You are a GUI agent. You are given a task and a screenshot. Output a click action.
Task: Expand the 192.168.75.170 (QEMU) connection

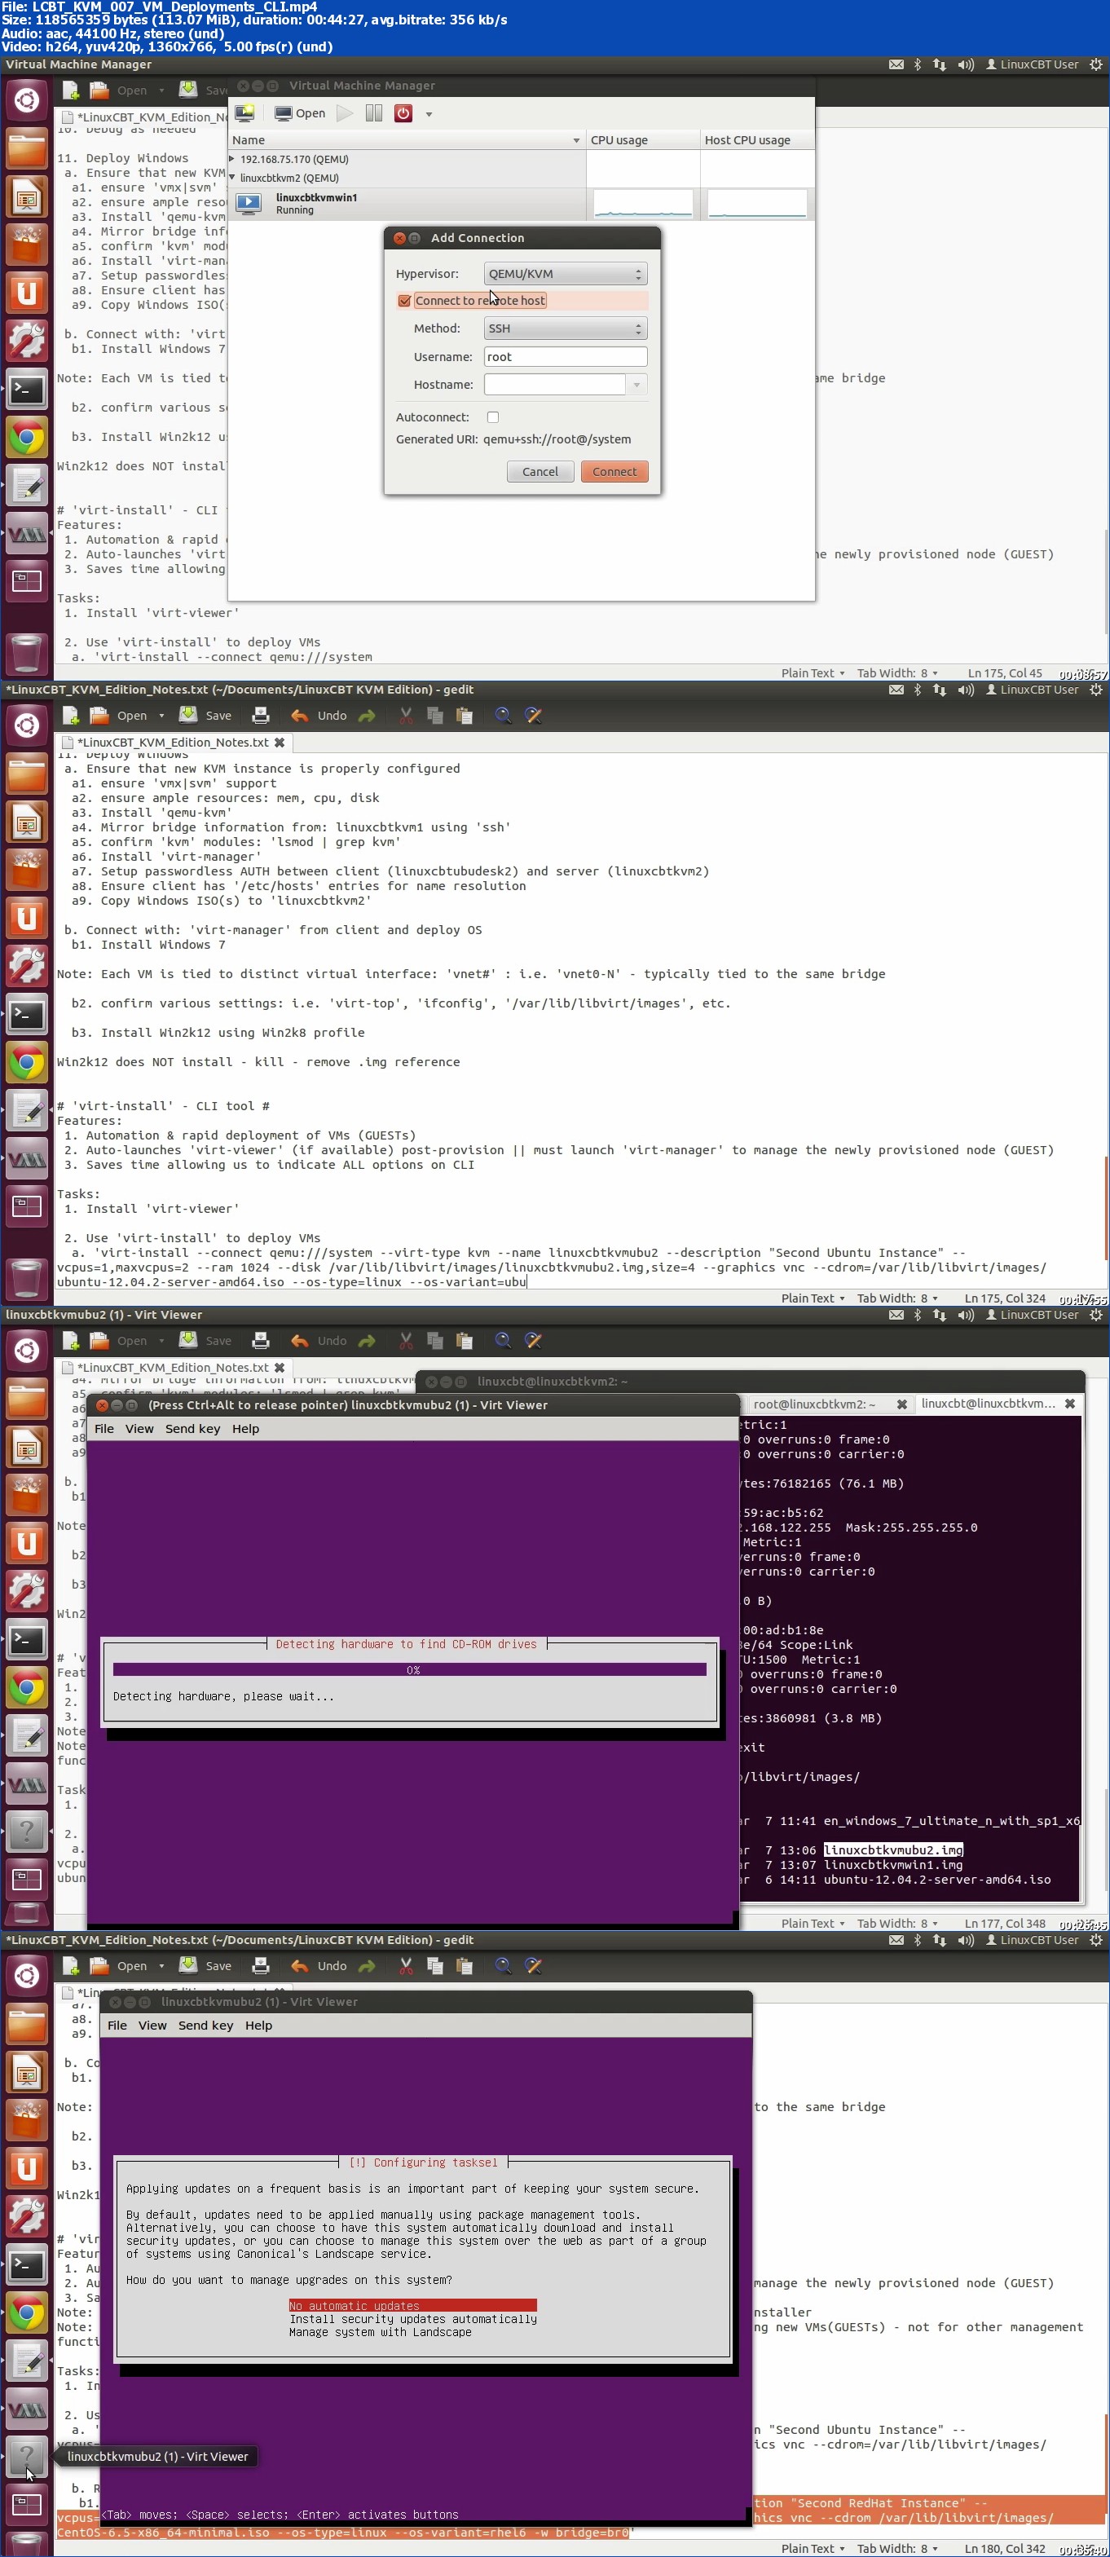pyautogui.click(x=232, y=159)
